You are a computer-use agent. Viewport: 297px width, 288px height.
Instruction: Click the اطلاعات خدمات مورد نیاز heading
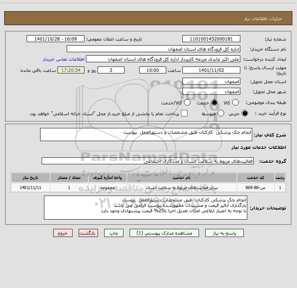point(258,147)
